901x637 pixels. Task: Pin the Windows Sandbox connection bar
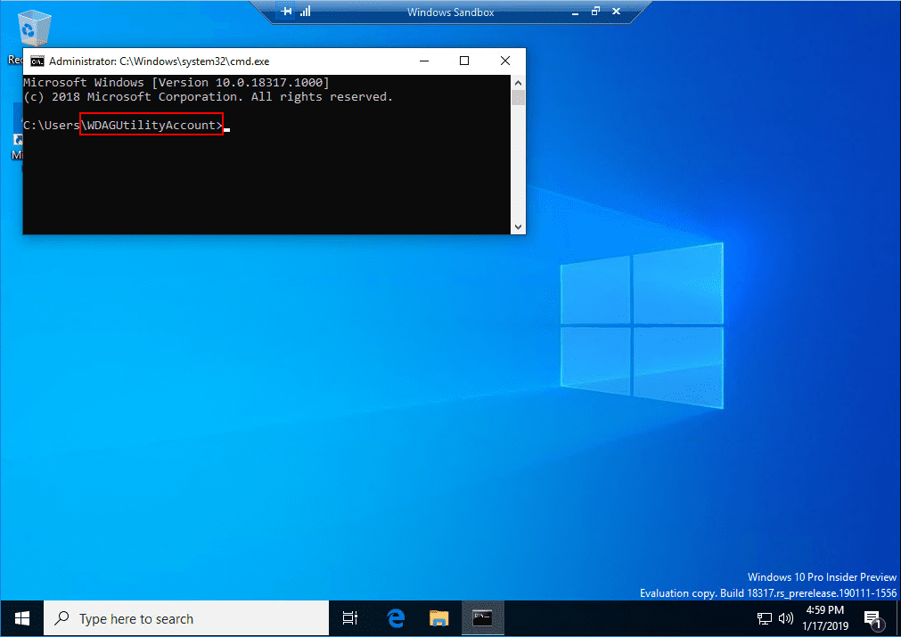(285, 12)
